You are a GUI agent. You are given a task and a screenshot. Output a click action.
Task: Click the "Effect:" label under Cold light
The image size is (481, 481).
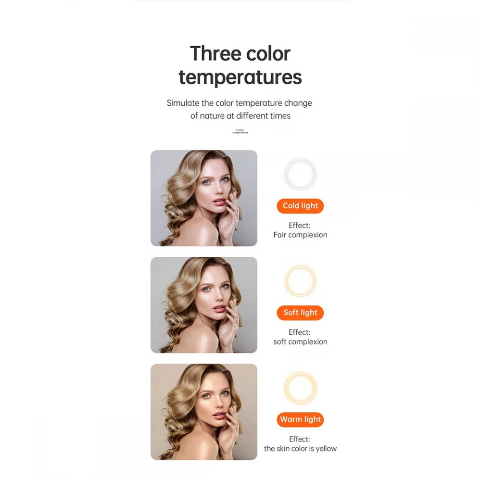click(299, 225)
